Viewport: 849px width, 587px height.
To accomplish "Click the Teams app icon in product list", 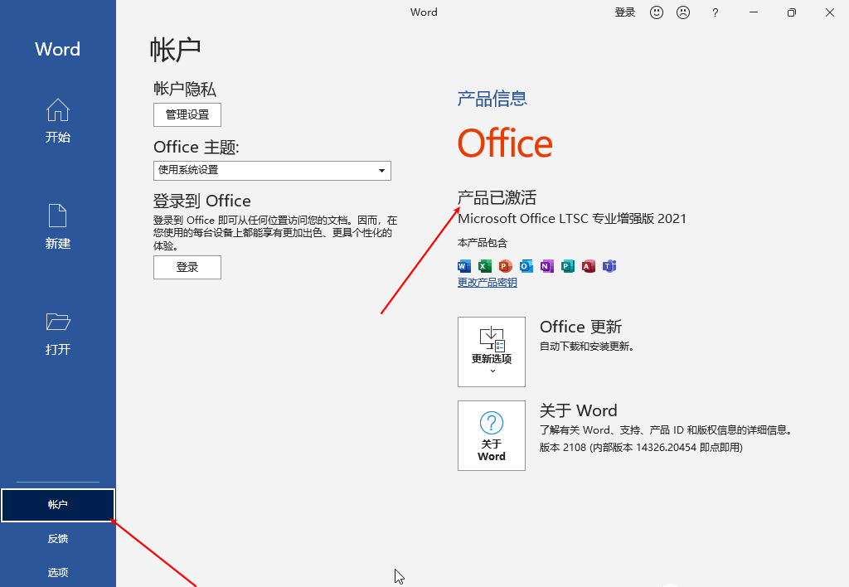I will coord(609,266).
